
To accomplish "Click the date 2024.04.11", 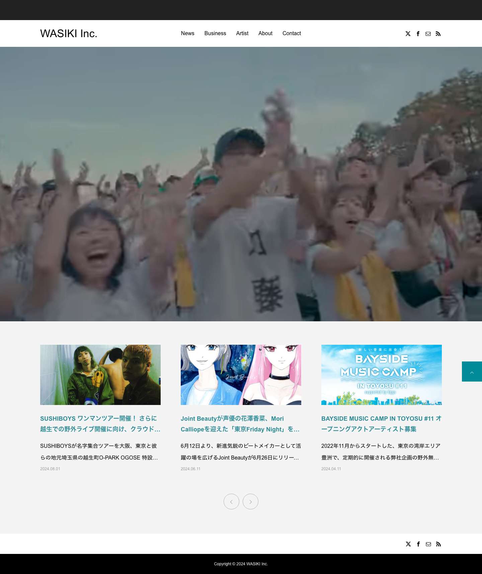I will 331,469.
